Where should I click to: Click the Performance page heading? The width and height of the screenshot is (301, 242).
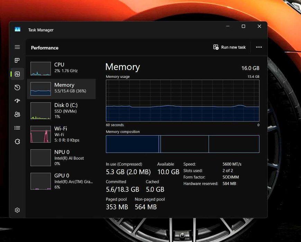coord(45,48)
